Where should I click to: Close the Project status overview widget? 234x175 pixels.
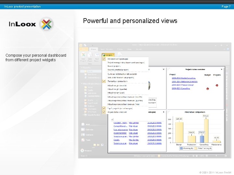222,69
